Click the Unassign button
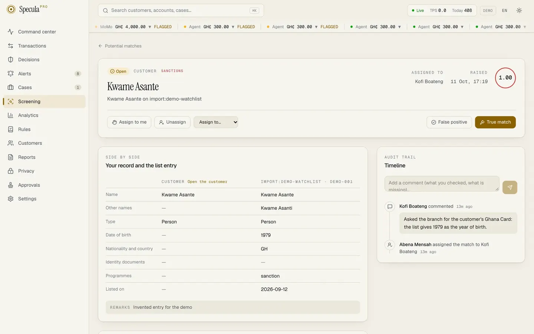This screenshot has width=534, height=334. (x=172, y=122)
